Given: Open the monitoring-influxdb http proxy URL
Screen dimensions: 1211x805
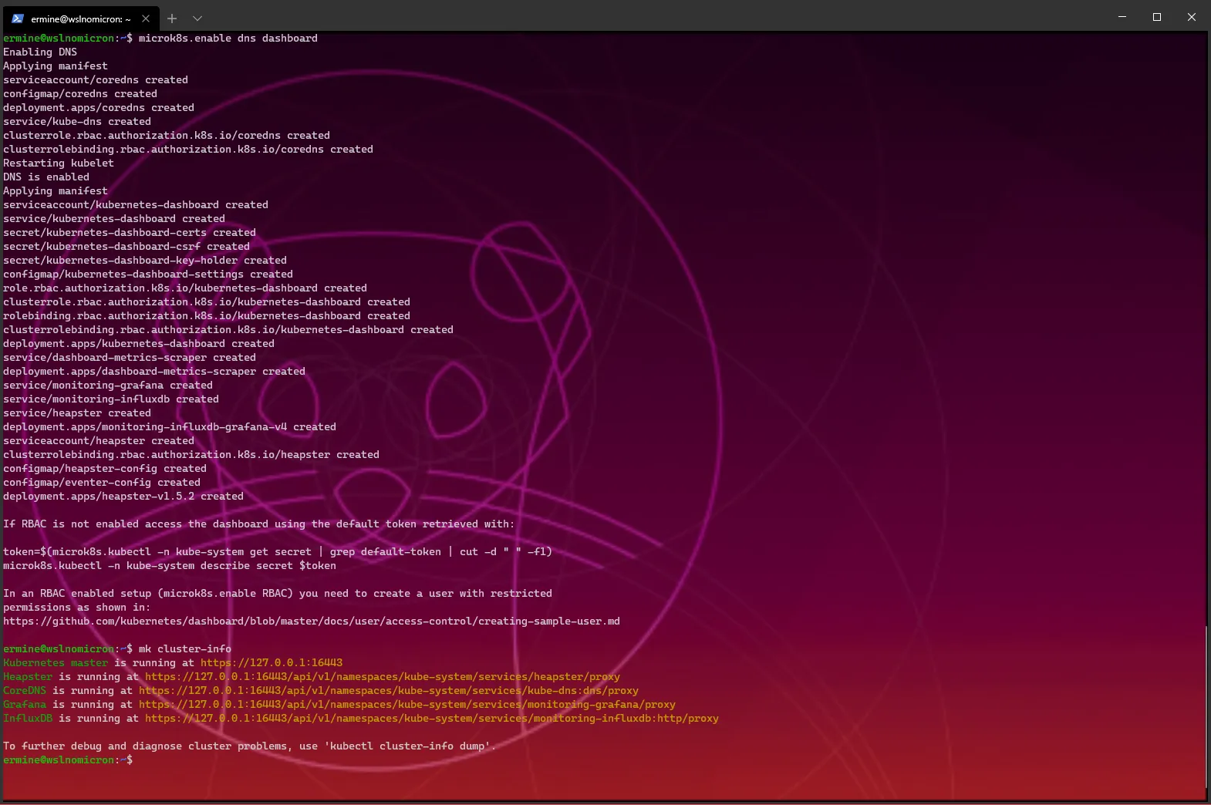Looking at the screenshot, I should 431,719.
